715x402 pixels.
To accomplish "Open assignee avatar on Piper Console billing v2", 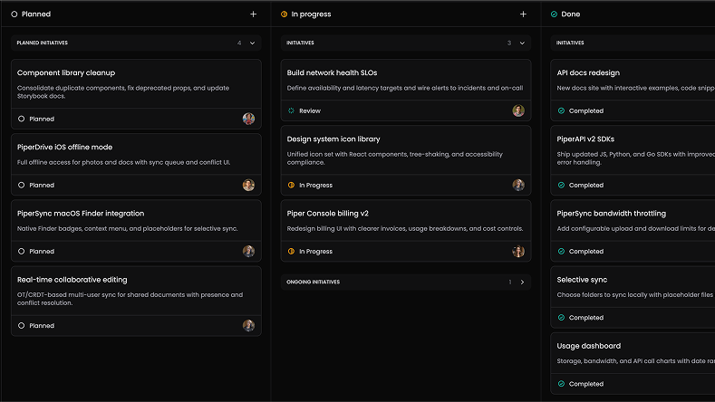I will pyautogui.click(x=518, y=252).
